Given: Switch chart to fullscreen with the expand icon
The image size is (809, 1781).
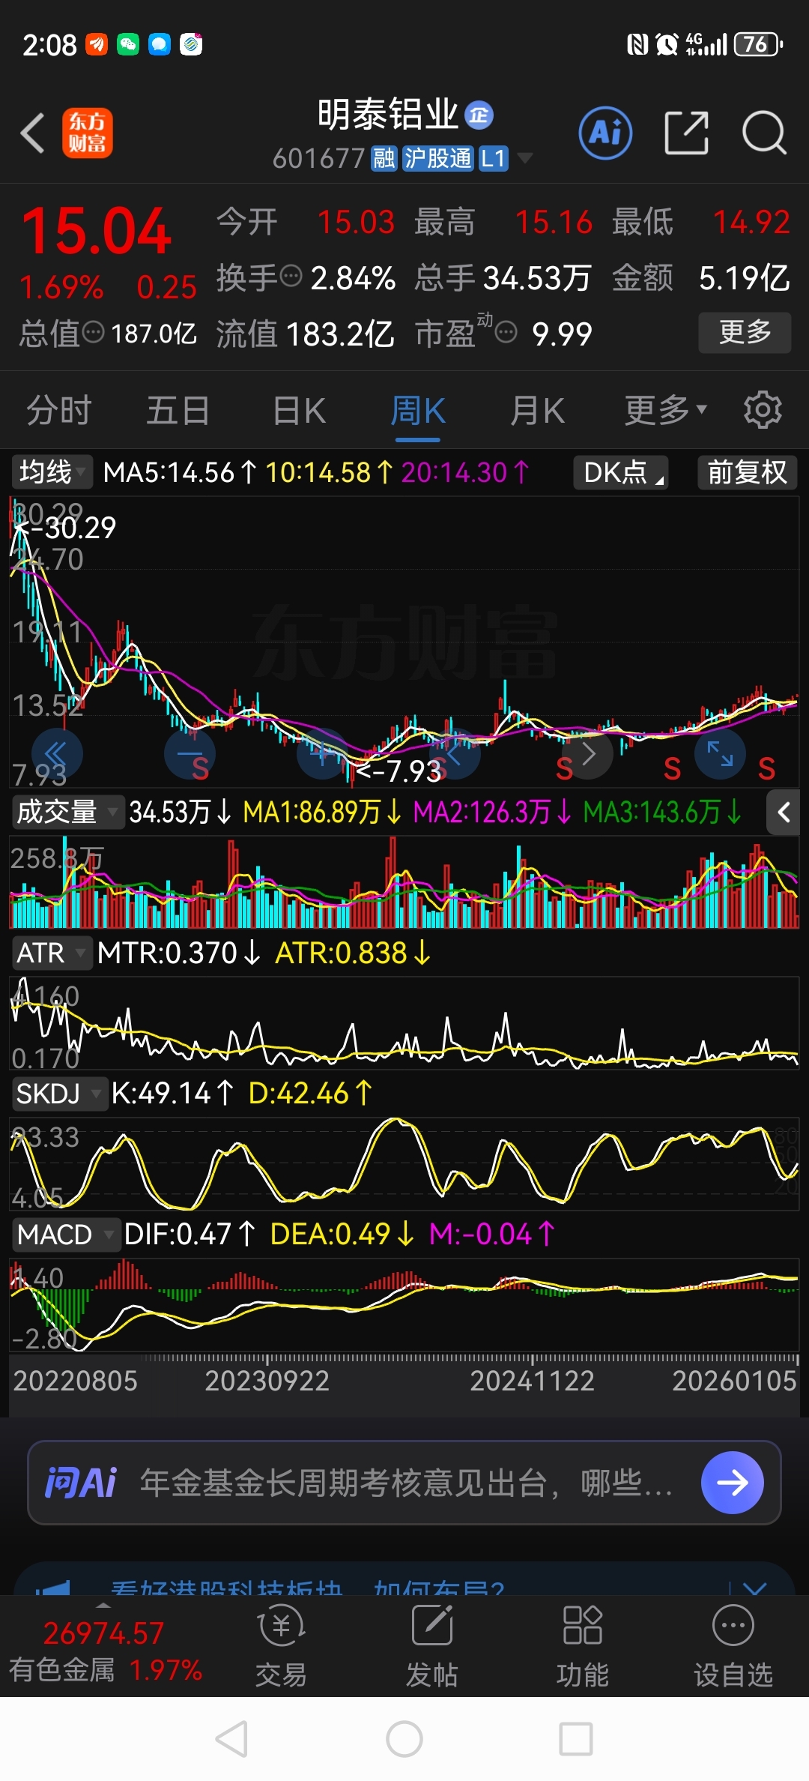Looking at the screenshot, I should (721, 753).
